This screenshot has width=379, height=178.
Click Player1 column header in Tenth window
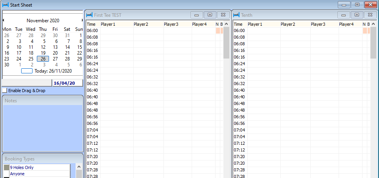pos(264,24)
